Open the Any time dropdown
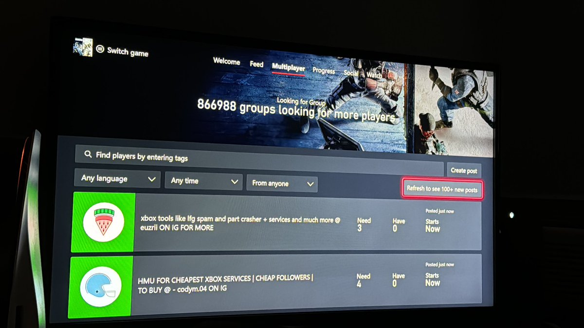The width and height of the screenshot is (584, 328). [x=203, y=181]
